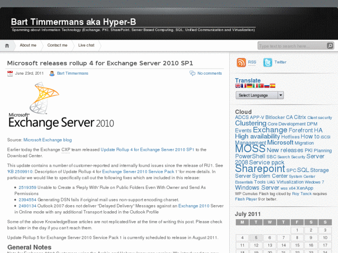This screenshot has width=338, height=253.
Task: Click the comments bubble icon
Action: pos(192,73)
